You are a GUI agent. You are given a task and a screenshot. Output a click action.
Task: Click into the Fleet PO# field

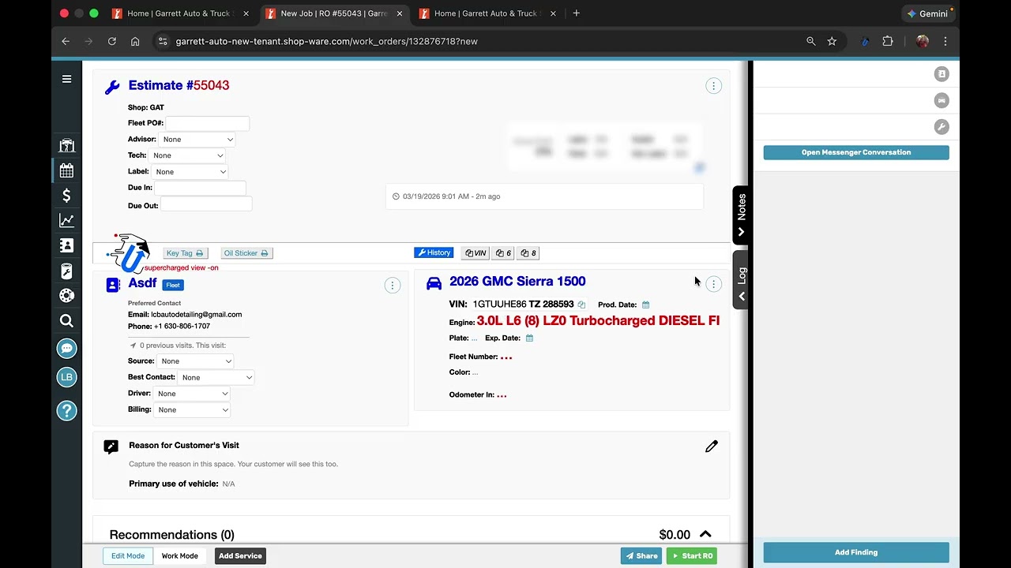pos(208,123)
